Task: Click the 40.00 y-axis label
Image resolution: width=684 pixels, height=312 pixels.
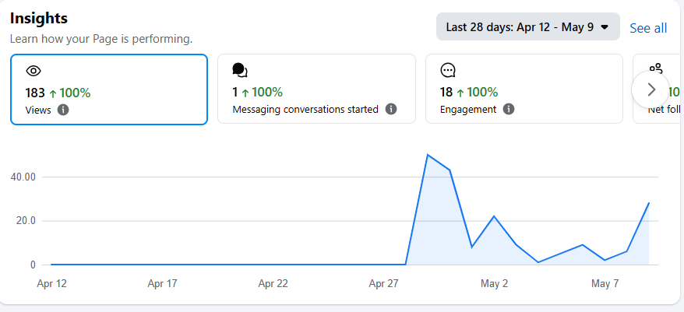Action: click(23, 177)
